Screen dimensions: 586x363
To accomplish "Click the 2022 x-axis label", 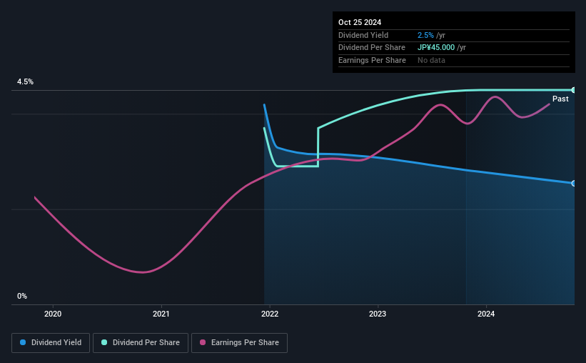I will [270, 314].
